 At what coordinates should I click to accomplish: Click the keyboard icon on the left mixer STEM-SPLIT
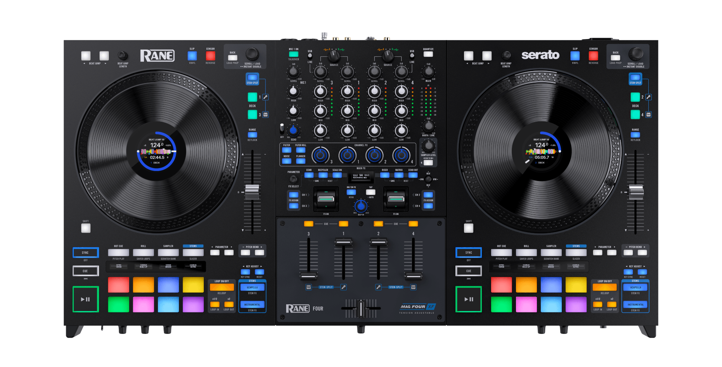pos(308,287)
